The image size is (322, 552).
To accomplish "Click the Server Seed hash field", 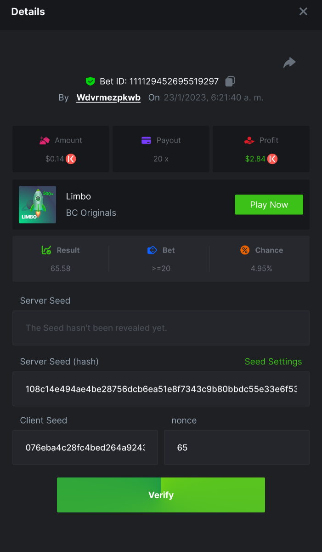I will coord(161,389).
